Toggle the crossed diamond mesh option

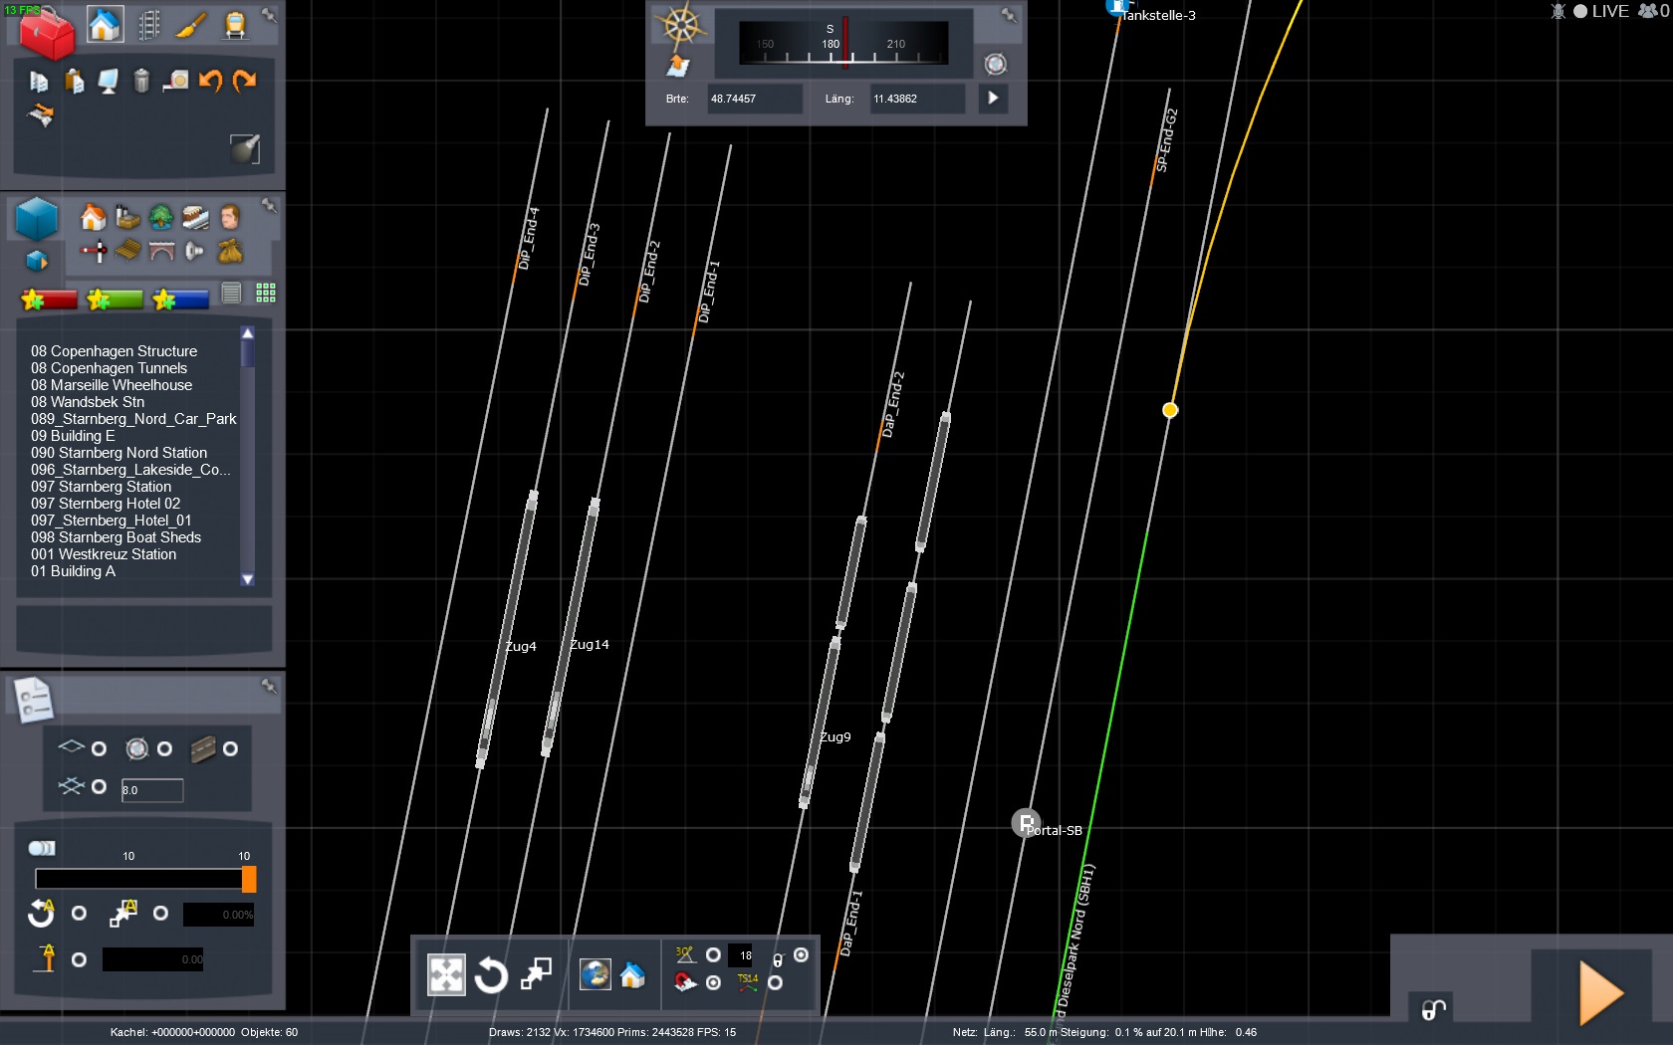tap(99, 786)
